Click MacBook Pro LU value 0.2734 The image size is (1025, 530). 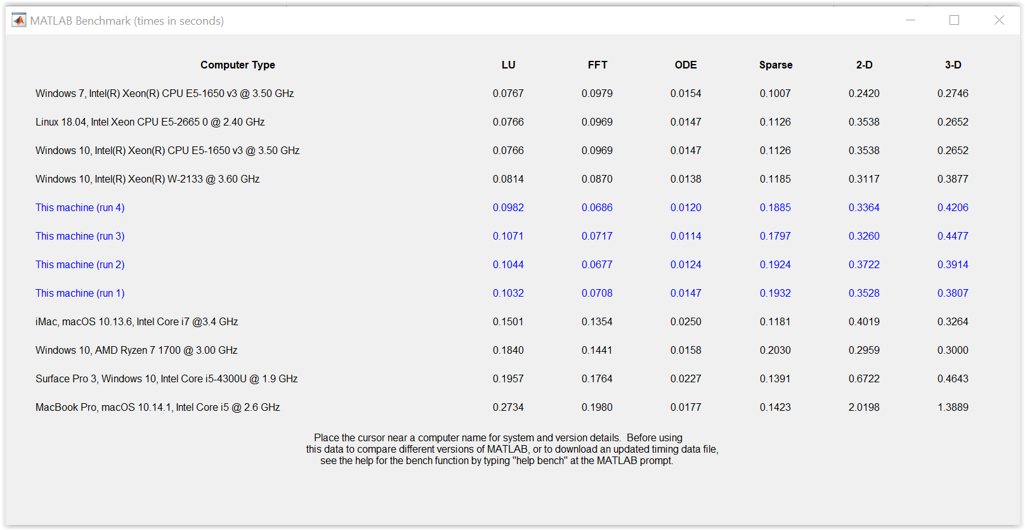point(509,407)
